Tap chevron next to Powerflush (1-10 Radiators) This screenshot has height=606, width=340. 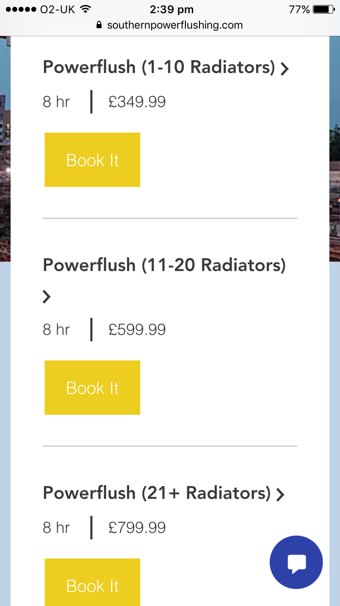[x=284, y=69]
